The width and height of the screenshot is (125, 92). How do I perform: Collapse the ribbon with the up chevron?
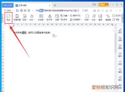pos(120,10)
